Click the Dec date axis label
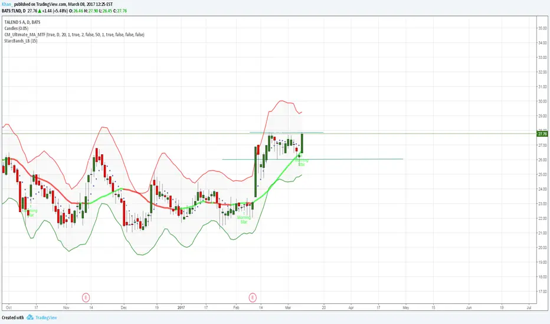 click(x=123, y=308)
